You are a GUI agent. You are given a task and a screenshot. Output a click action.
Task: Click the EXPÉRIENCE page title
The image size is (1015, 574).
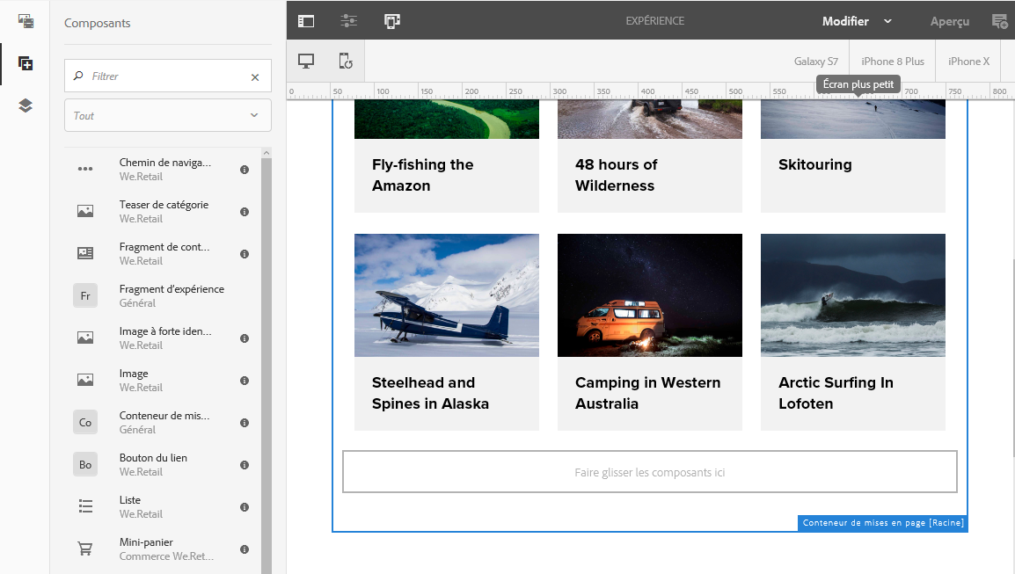pos(655,21)
